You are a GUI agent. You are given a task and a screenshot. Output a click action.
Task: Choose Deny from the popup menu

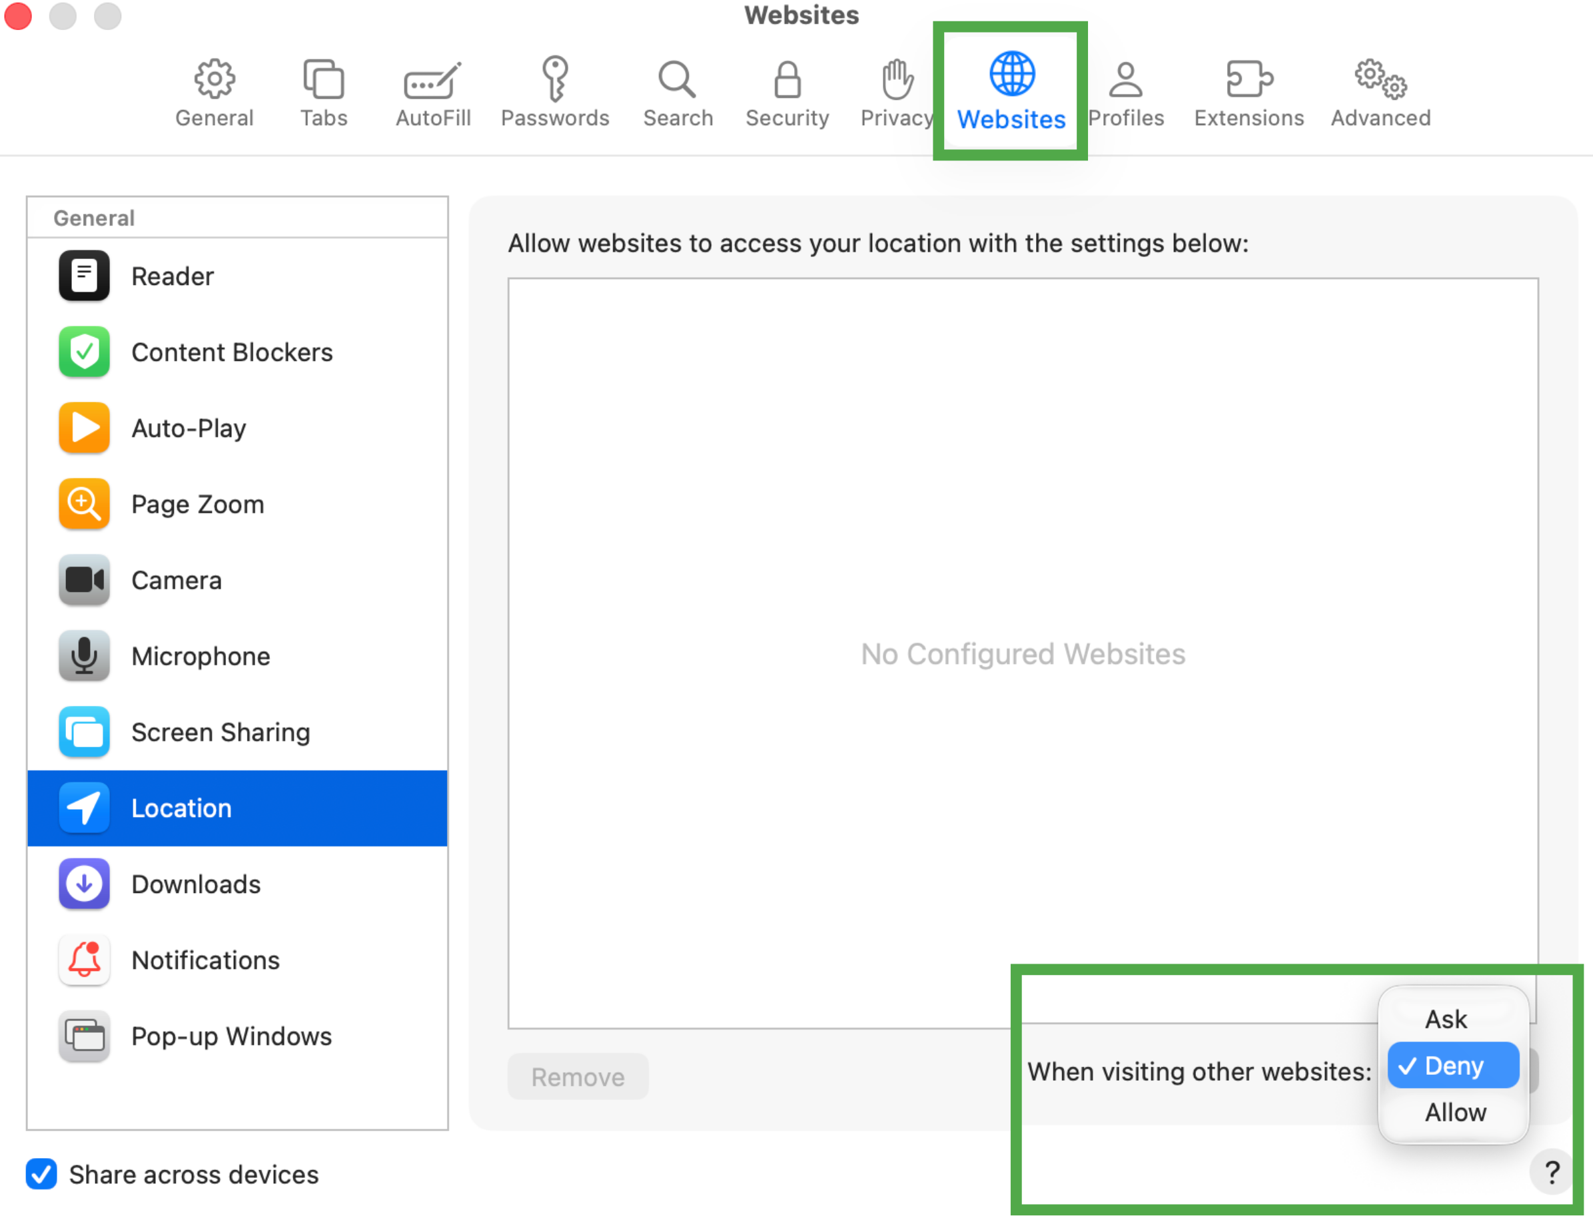tap(1453, 1066)
